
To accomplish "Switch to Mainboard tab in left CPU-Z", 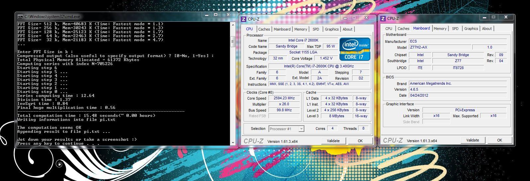I will (282, 29).
